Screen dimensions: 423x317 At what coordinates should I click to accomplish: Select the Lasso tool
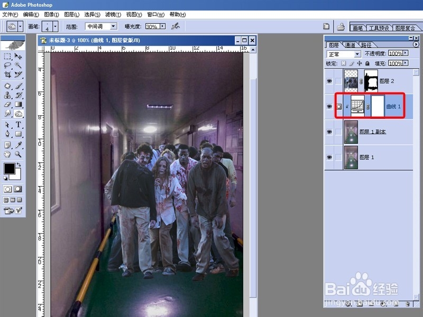pos(7,65)
